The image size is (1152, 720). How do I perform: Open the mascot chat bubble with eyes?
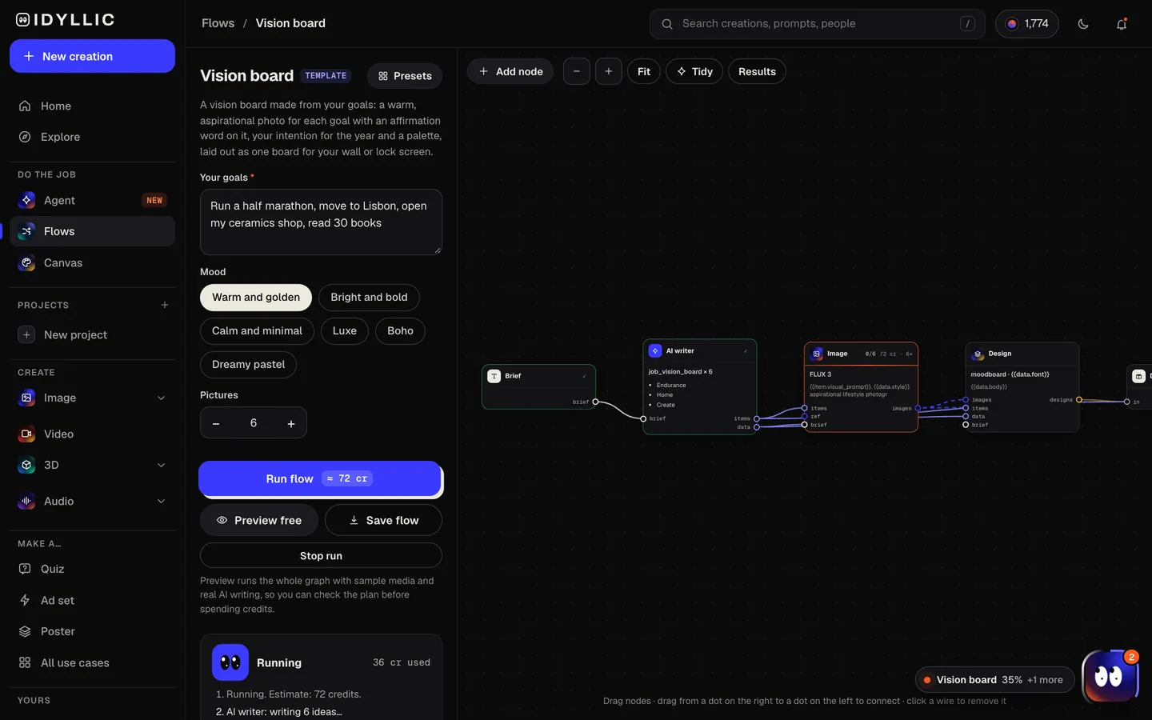(1109, 677)
